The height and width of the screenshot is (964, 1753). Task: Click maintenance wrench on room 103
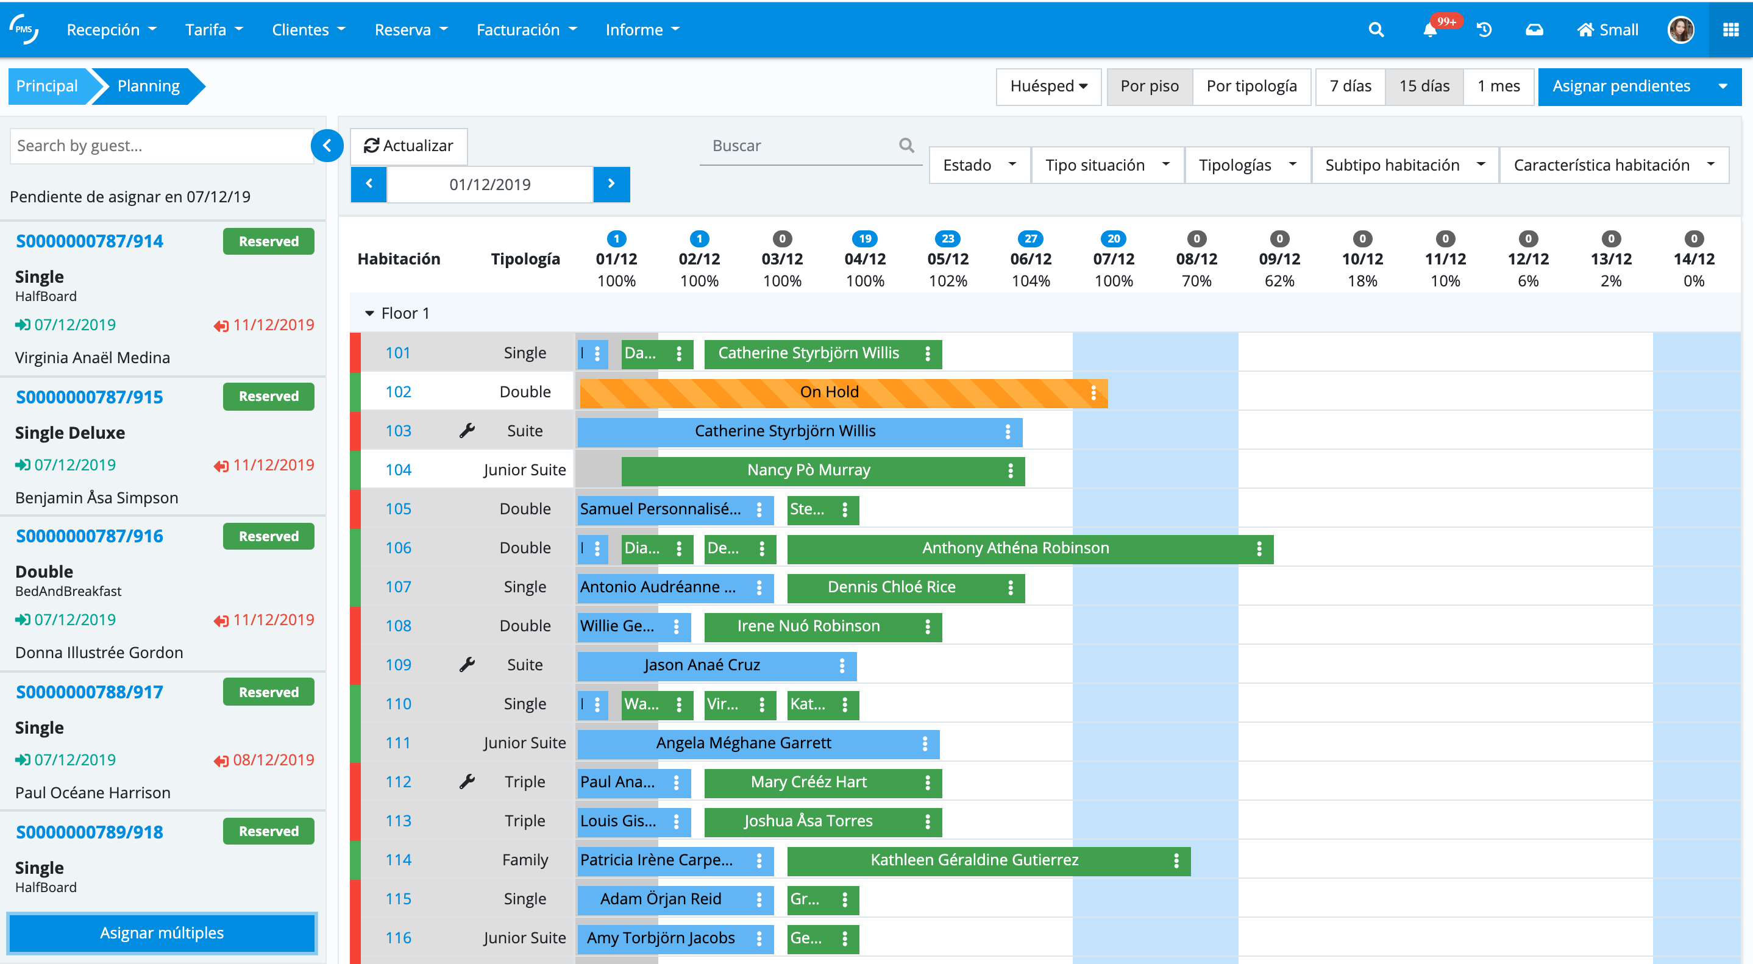(467, 431)
